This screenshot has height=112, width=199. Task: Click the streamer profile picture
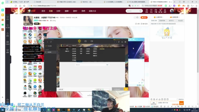point(28,21)
